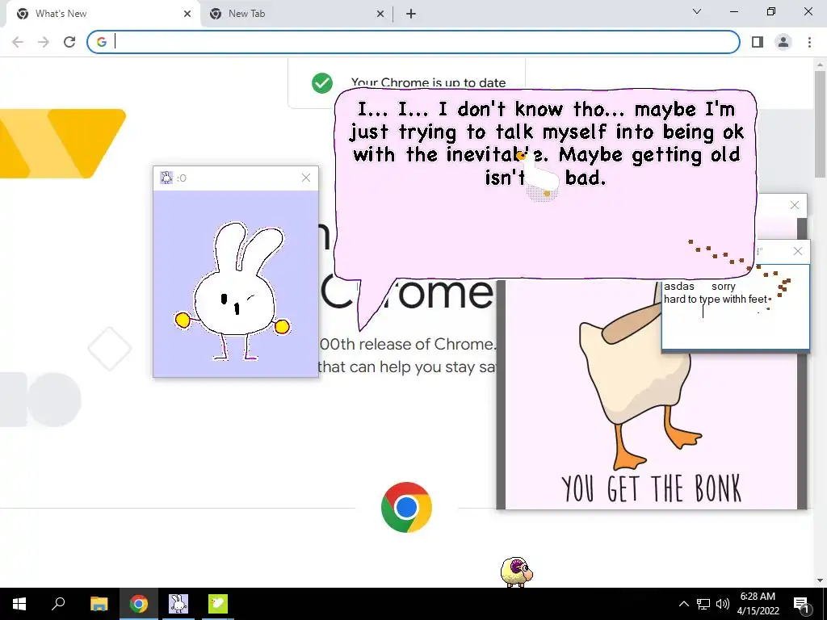Open the network tray icon
Viewport: 827px width, 620px height.
[x=703, y=604]
